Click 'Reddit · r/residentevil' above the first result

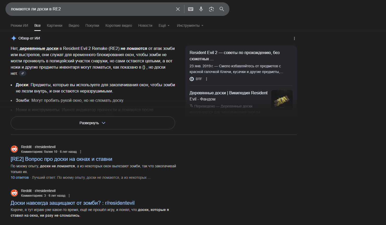pos(38,147)
